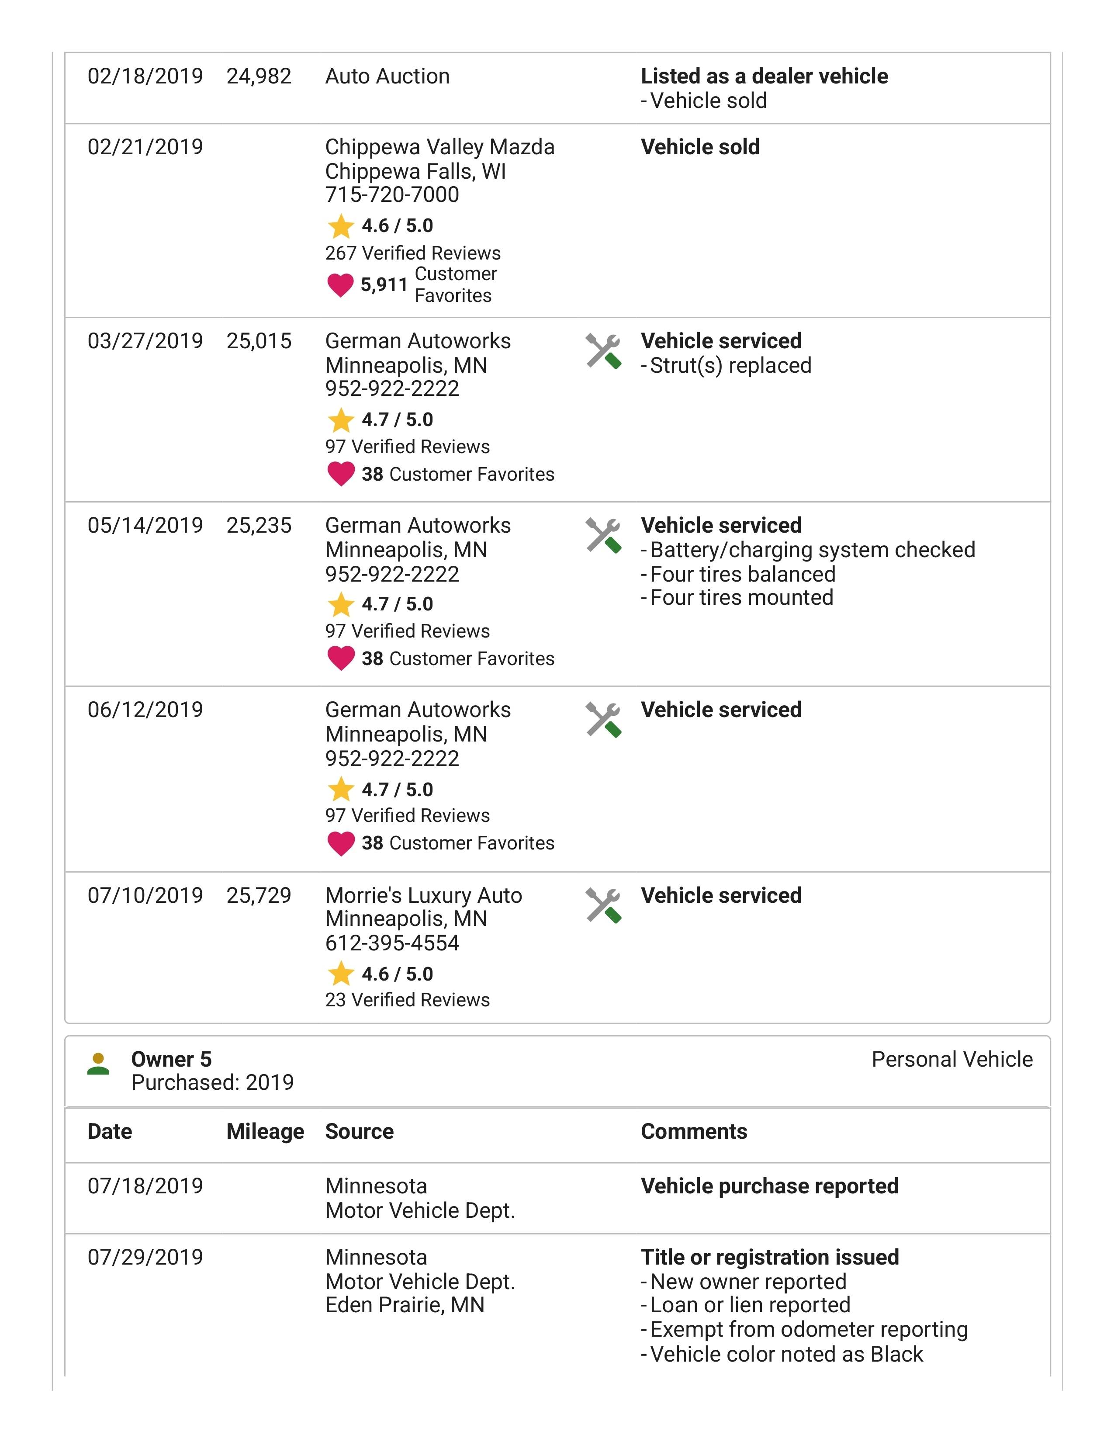Click the wrench icon for the 03/27/2019 service
This screenshot has width=1114, height=1442.
click(x=603, y=350)
